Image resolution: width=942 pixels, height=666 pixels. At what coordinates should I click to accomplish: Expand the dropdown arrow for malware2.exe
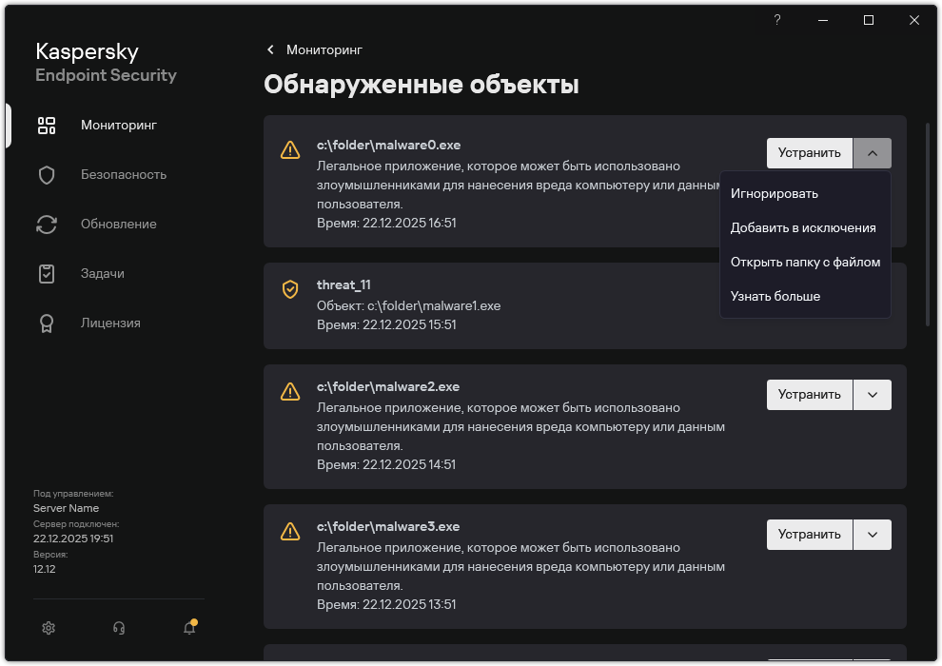point(873,395)
